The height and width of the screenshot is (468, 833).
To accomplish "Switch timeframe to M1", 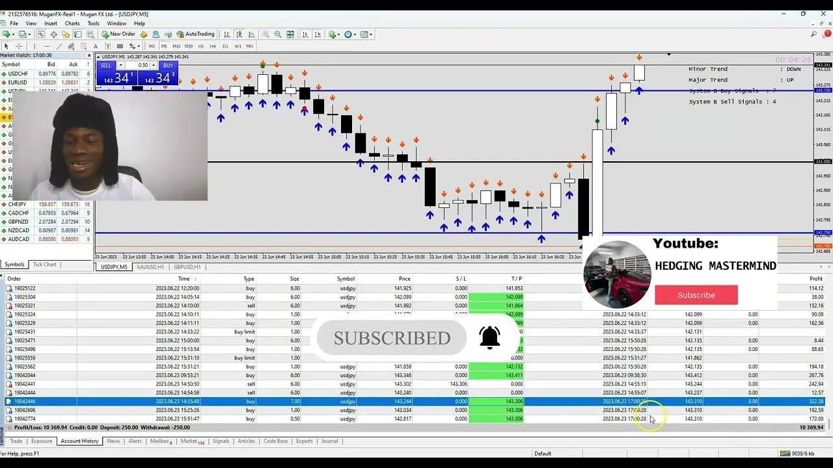I will click(x=152, y=46).
